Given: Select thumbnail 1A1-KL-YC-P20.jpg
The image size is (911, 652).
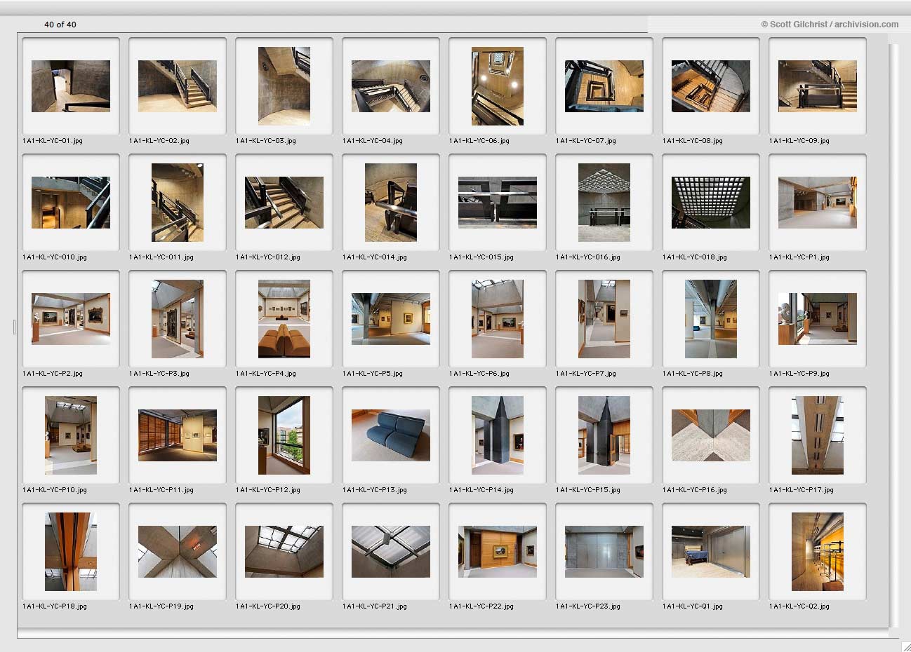Looking at the screenshot, I should click(284, 552).
